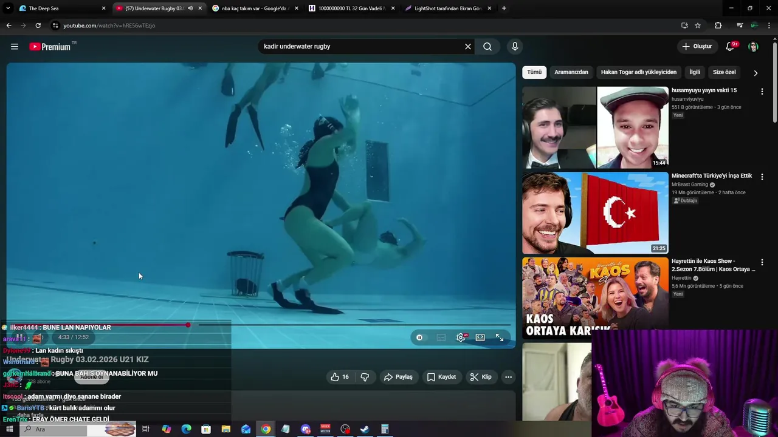Open the Windows Start menu
The height and width of the screenshot is (437, 778).
(9, 429)
